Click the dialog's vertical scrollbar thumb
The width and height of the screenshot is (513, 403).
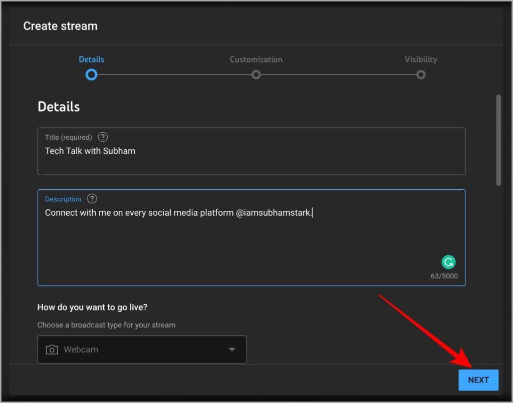tap(498, 140)
